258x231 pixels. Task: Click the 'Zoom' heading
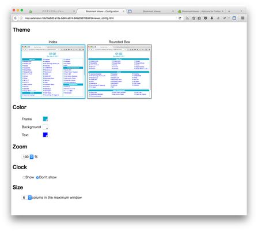(20, 147)
